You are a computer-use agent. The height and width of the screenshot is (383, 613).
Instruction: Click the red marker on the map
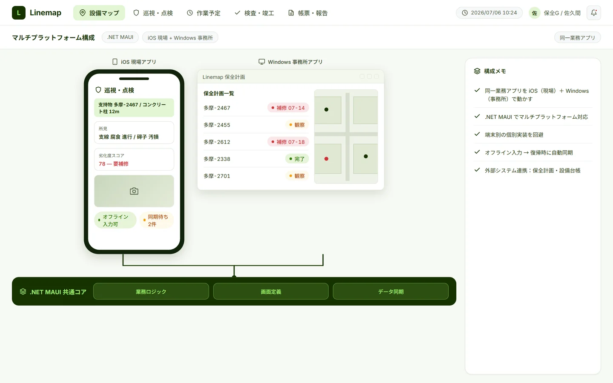pyautogui.click(x=327, y=159)
